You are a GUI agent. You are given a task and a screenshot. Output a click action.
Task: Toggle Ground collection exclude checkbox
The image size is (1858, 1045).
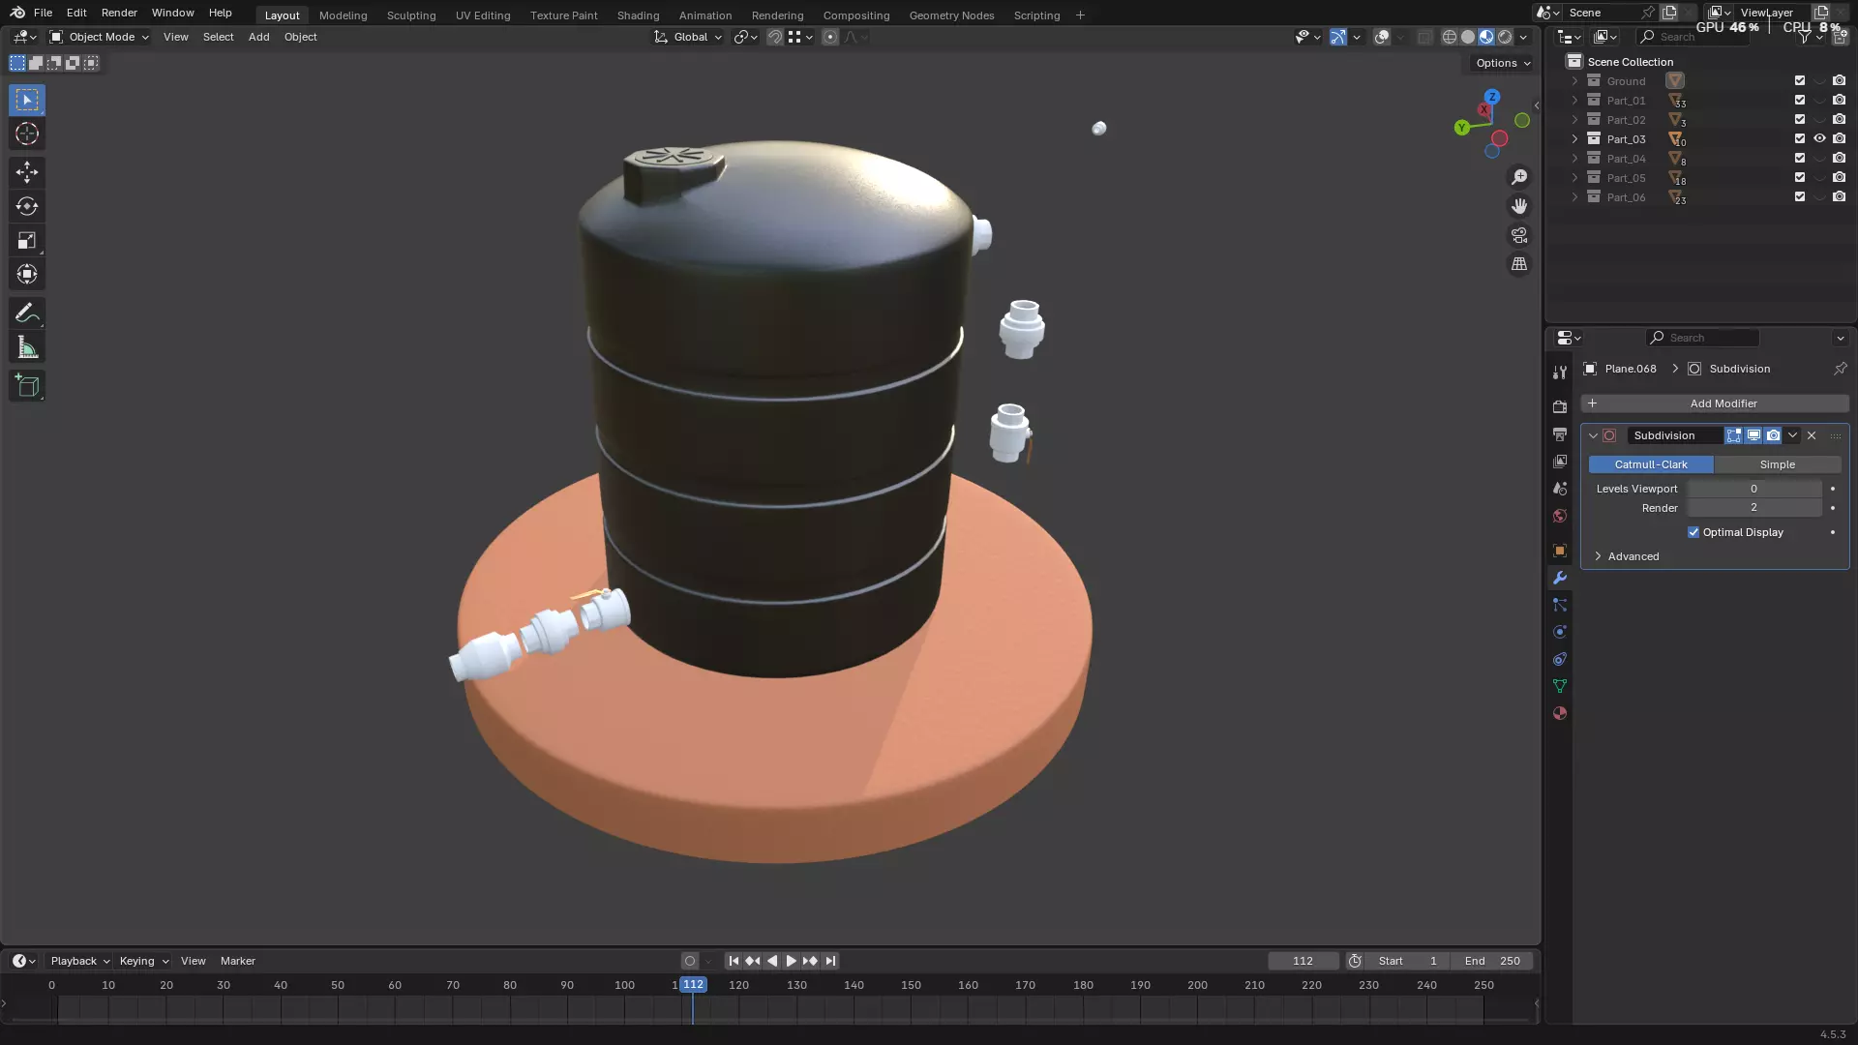pos(1800,81)
